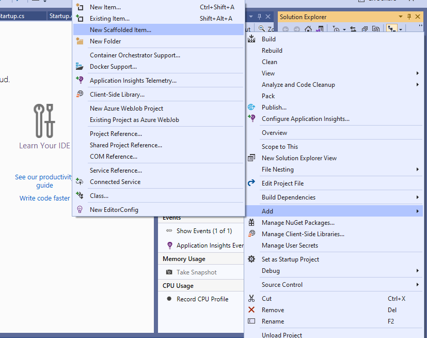Click the Set as Startup Project gear icon

(251, 259)
